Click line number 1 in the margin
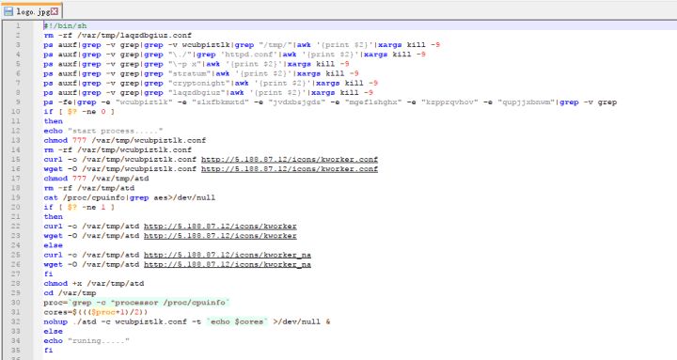This screenshot has width=677, height=360. pyautogui.click(x=18, y=26)
